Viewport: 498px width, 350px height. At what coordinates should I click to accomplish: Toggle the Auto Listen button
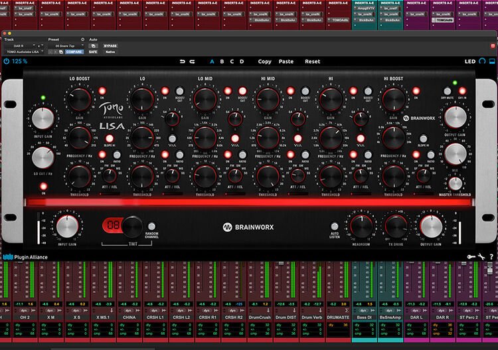[335, 226]
